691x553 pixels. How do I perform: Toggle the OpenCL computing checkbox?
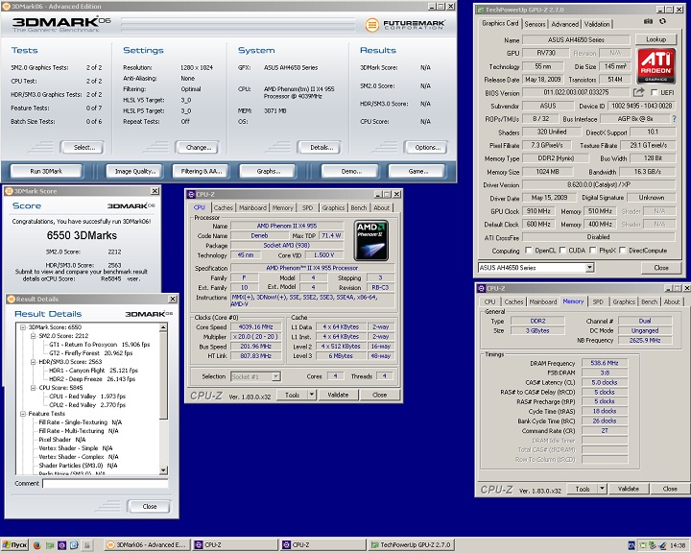tap(529, 250)
